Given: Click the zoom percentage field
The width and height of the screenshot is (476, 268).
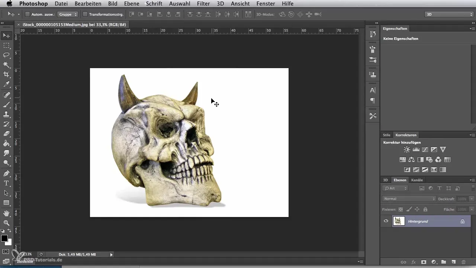Looking at the screenshot, I should pyautogui.click(x=26, y=255).
